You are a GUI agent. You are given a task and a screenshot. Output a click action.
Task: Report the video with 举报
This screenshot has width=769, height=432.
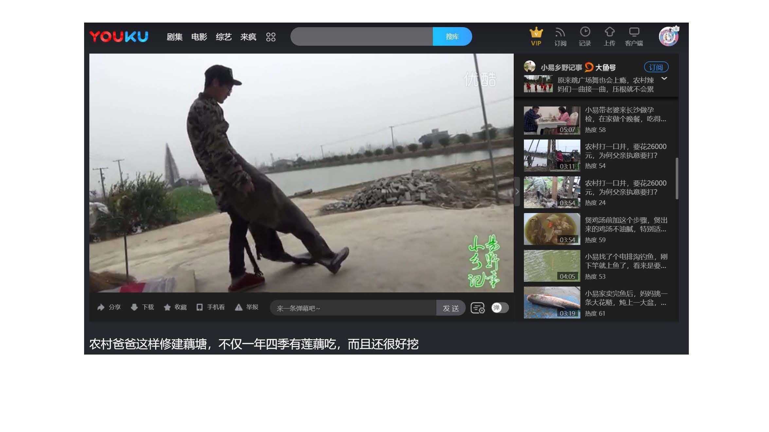[246, 307]
